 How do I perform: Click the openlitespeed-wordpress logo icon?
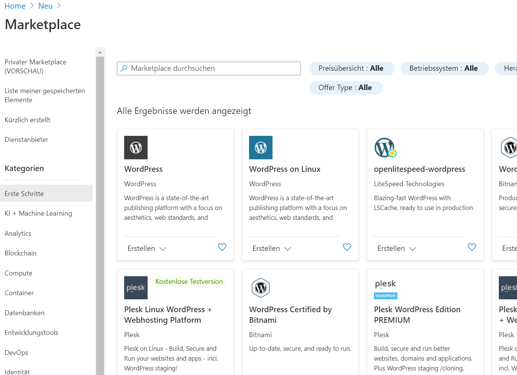coord(385,148)
